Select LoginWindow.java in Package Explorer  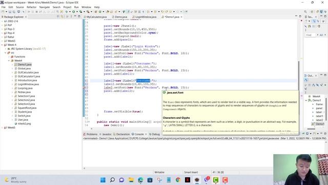tap(28, 84)
